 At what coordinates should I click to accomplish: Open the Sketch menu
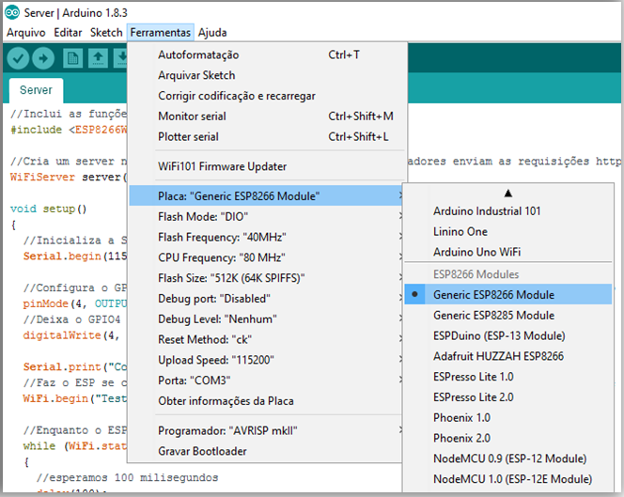pos(106,33)
